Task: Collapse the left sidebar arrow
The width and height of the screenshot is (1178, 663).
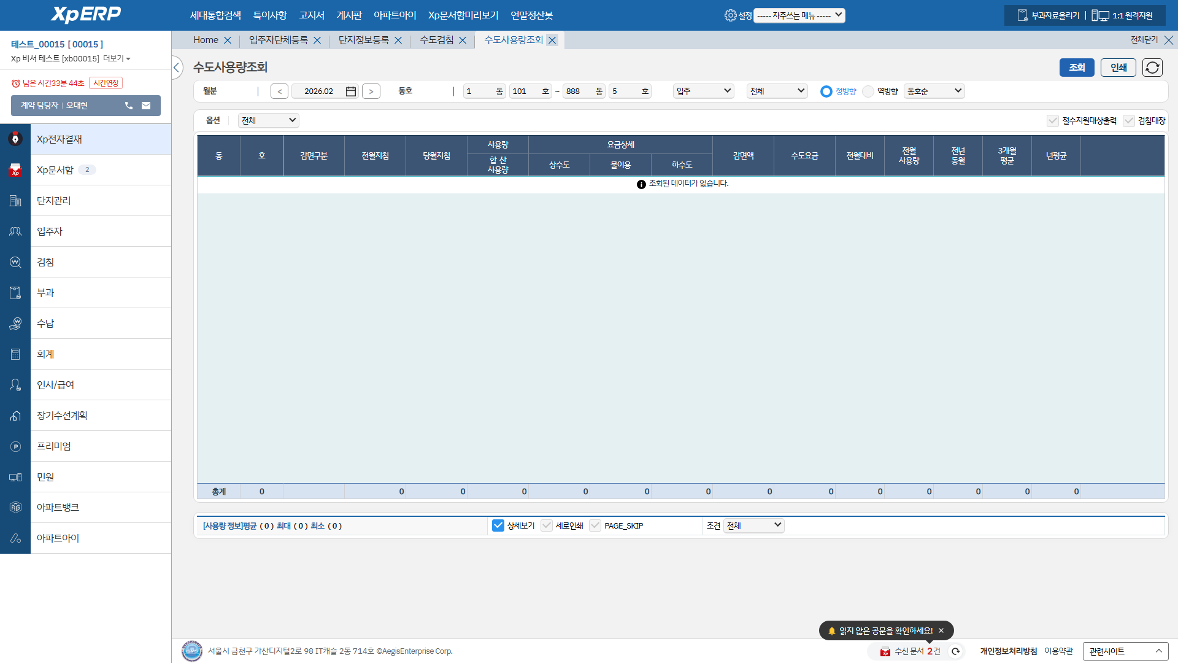Action: [x=177, y=68]
